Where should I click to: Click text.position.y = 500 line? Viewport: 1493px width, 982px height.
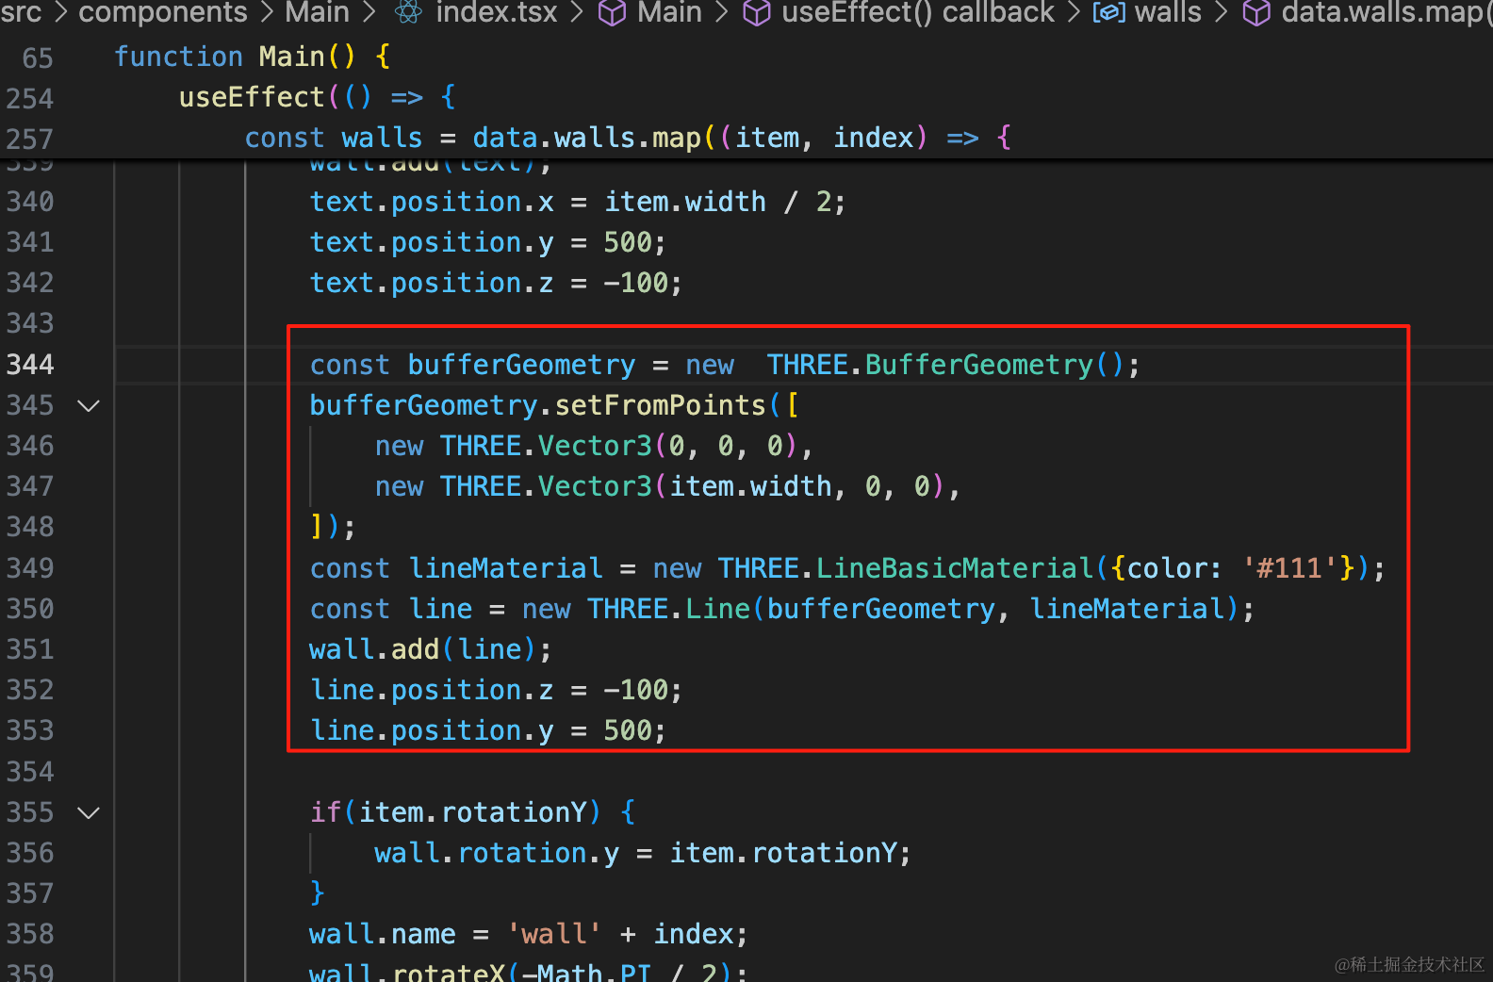[x=488, y=242]
